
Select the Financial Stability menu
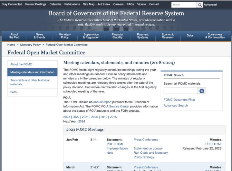pyautogui.click(x=118, y=36)
